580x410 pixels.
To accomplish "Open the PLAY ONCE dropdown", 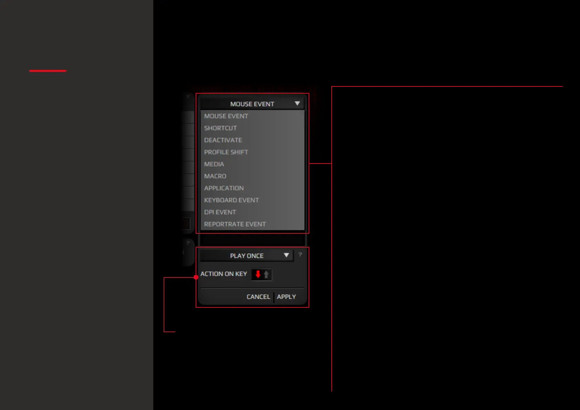I will (247, 256).
